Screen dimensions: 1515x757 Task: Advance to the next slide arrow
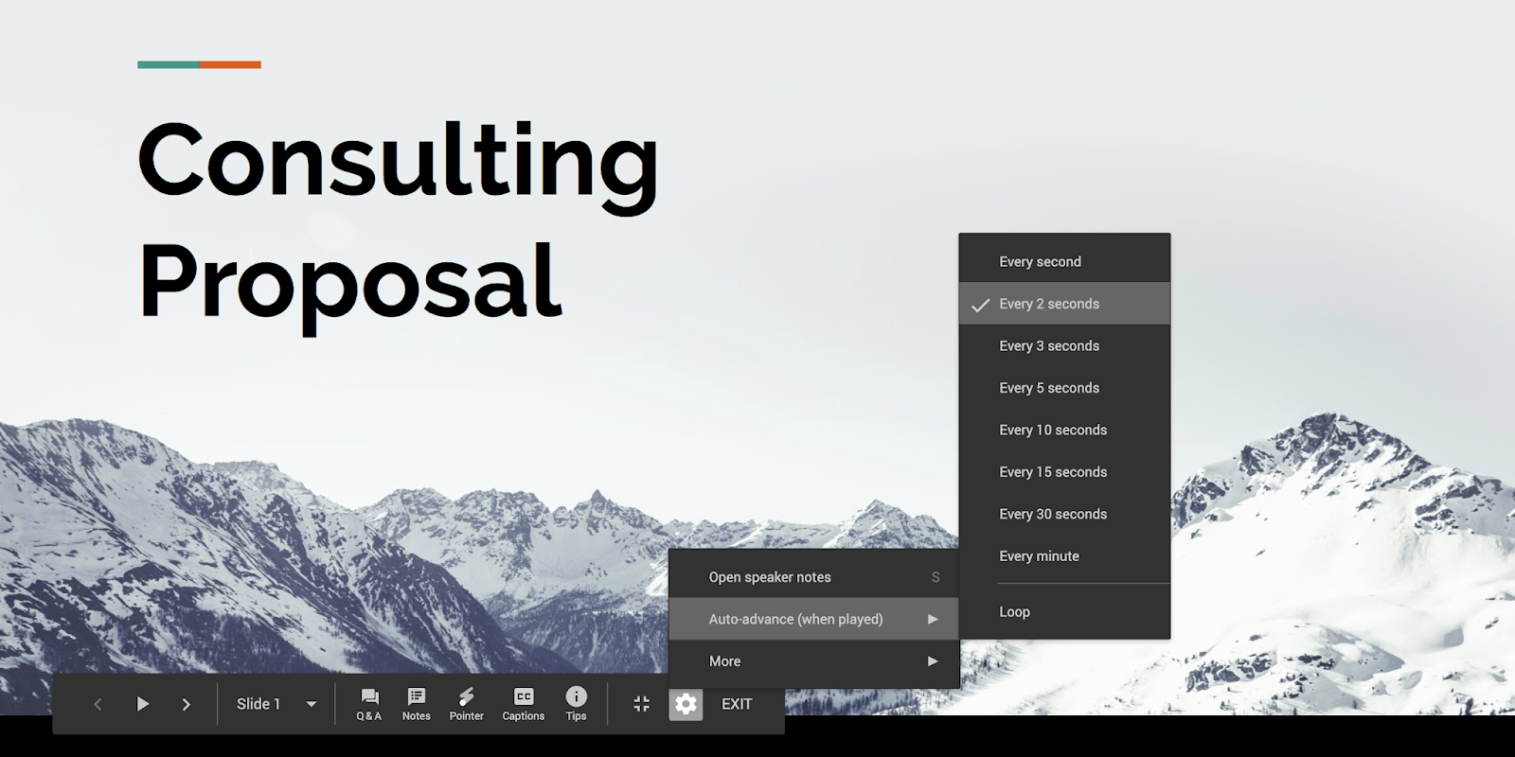(x=187, y=704)
